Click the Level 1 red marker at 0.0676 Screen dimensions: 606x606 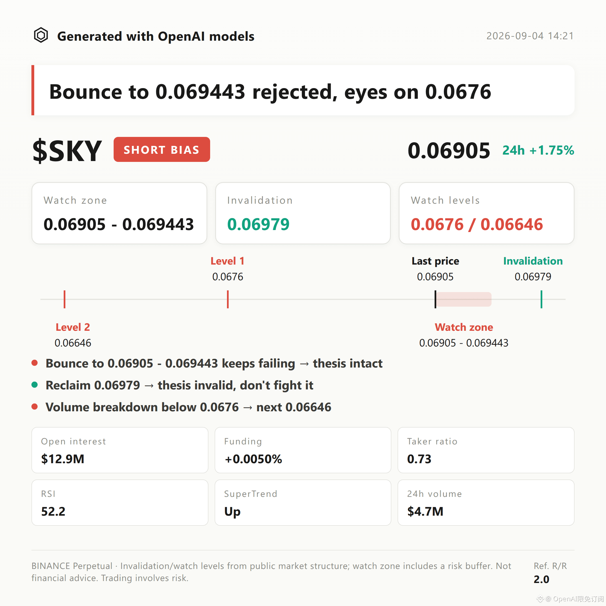click(228, 299)
